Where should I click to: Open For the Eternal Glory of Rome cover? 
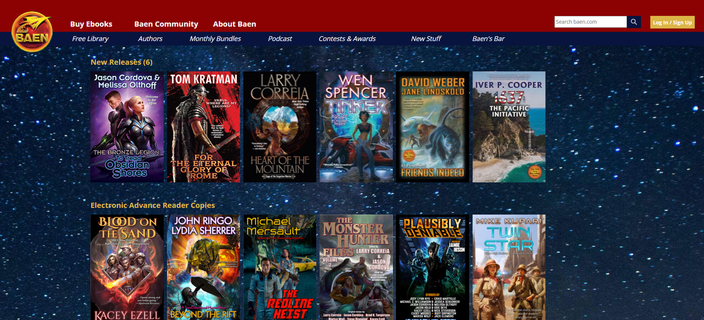pos(204,127)
